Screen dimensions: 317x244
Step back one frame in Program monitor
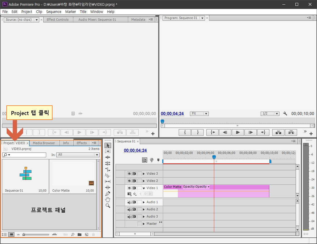(225, 132)
